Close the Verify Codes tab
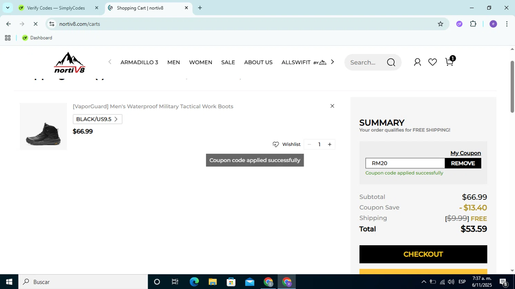Image resolution: width=515 pixels, height=289 pixels. [96, 8]
